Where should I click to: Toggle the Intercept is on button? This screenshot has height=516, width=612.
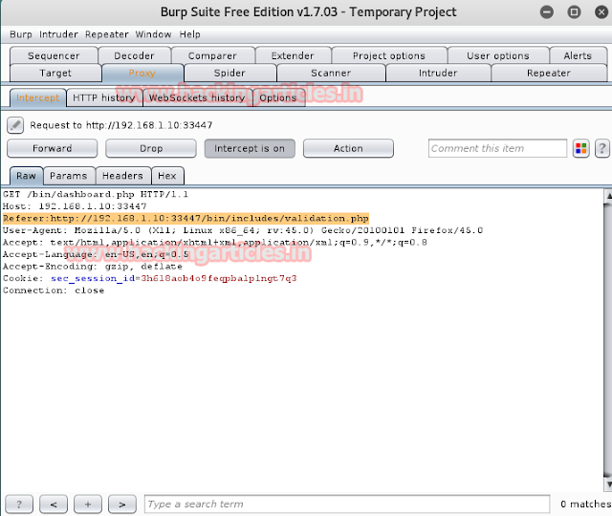250,149
